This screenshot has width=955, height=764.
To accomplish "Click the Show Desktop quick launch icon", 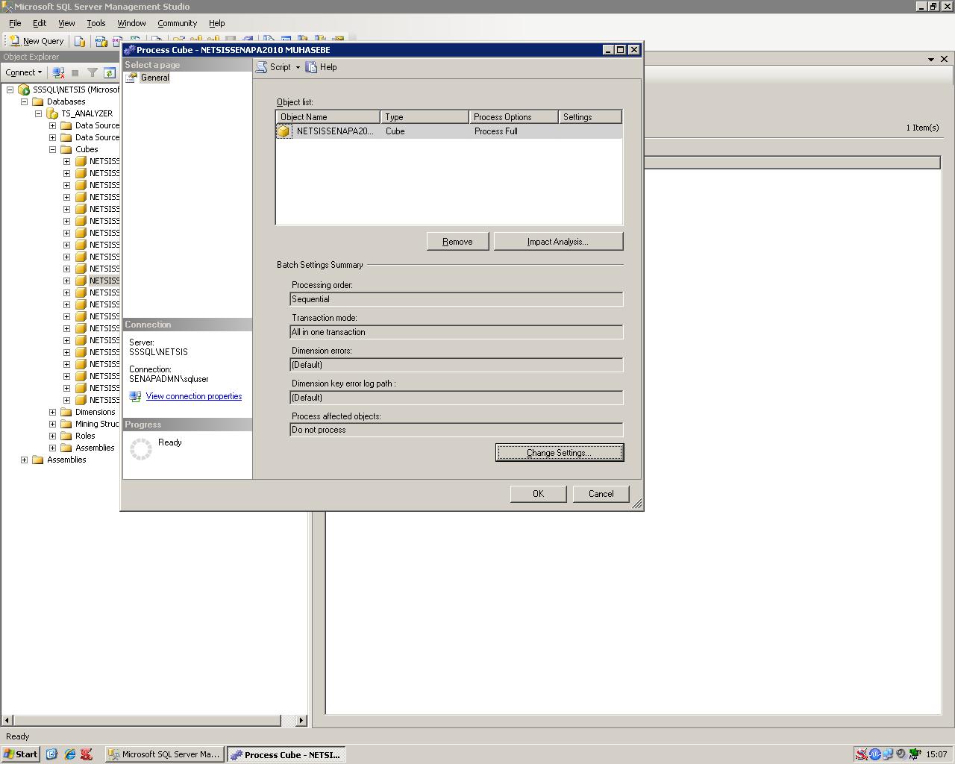I will pyautogui.click(x=51, y=754).
